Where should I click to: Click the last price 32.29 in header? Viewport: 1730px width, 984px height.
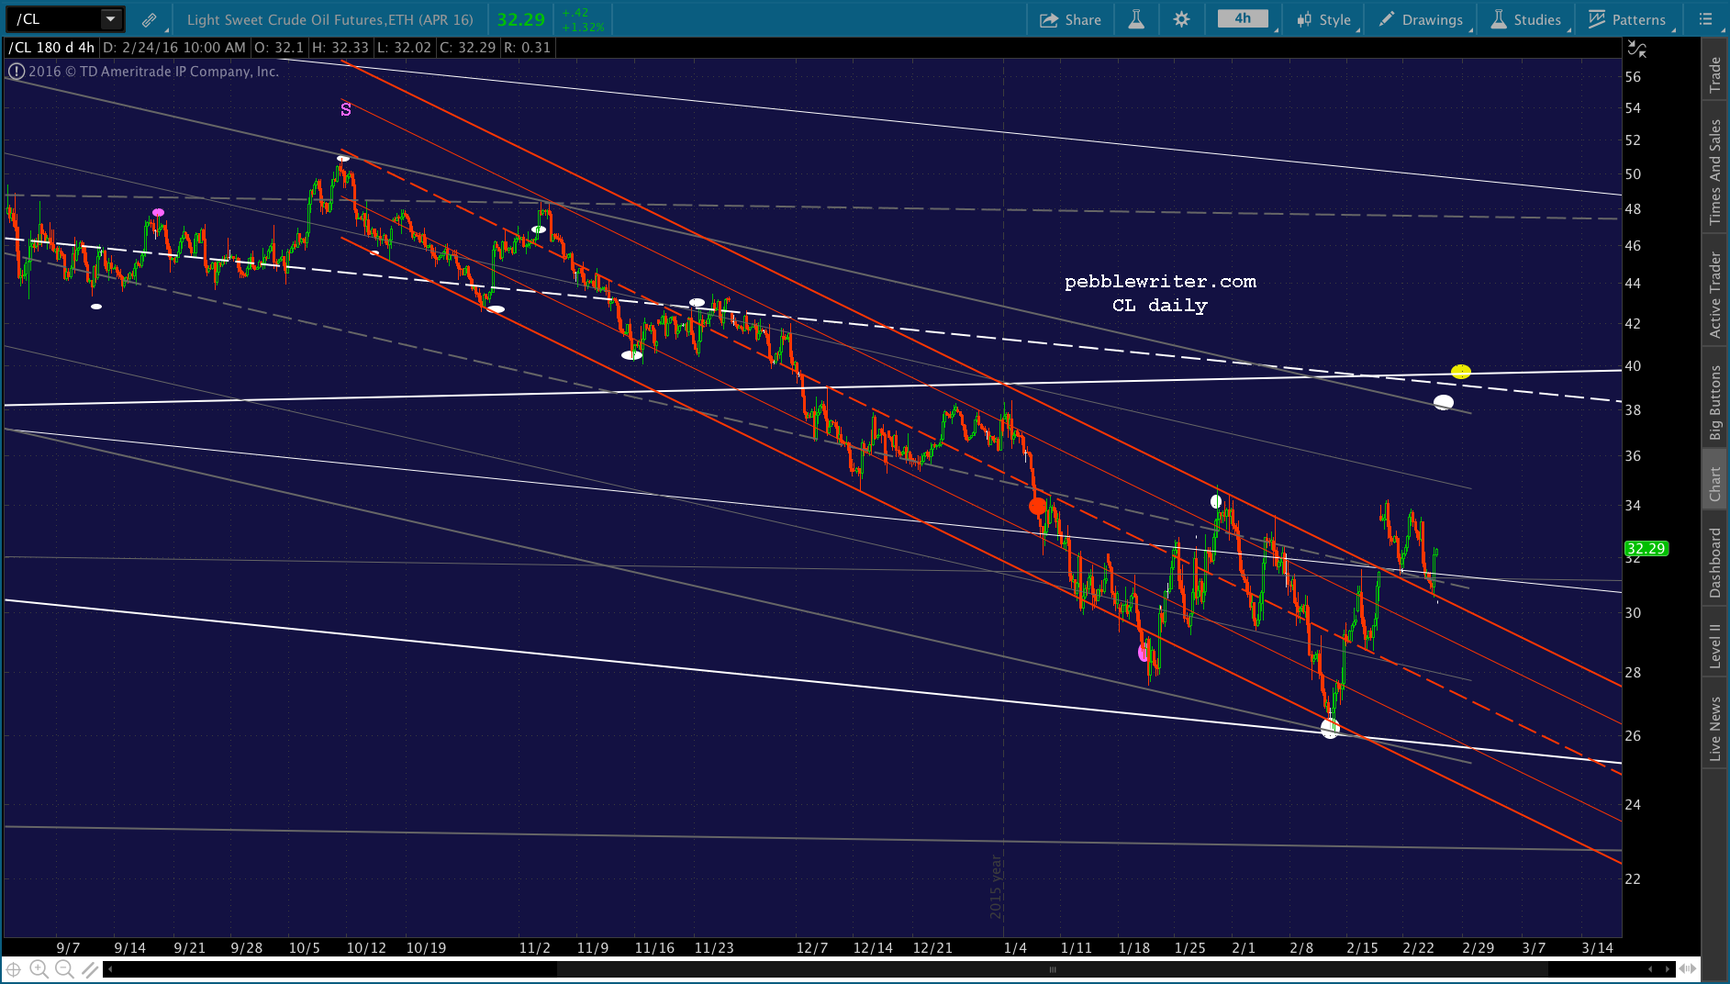coord(521,19)
